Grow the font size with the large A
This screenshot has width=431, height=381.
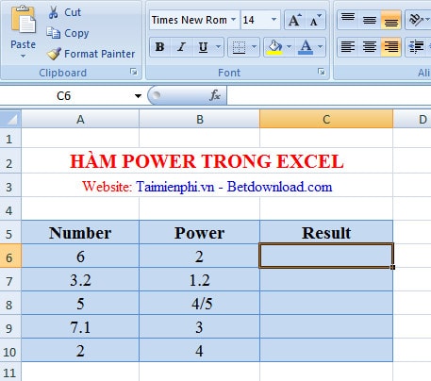point(294,20)
